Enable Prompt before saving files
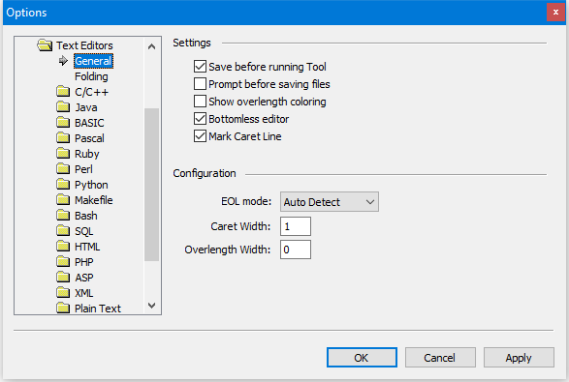569x382 pixels. 200,84
